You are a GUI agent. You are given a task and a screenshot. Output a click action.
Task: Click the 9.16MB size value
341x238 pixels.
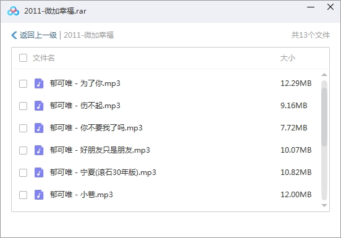point(294,106)
